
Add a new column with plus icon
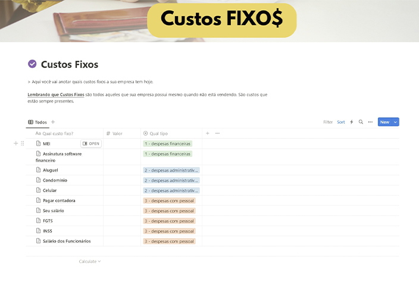[x=207, y=133]
